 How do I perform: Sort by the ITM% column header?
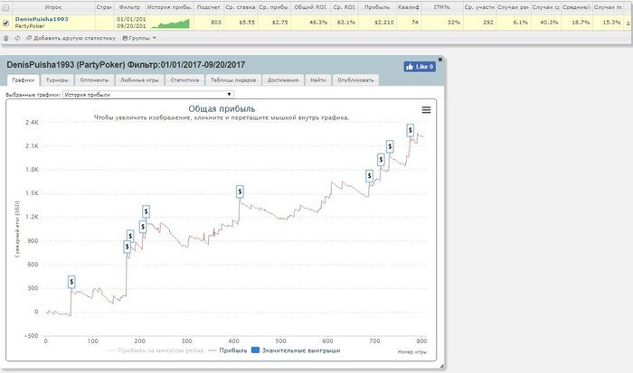(441, 7)
